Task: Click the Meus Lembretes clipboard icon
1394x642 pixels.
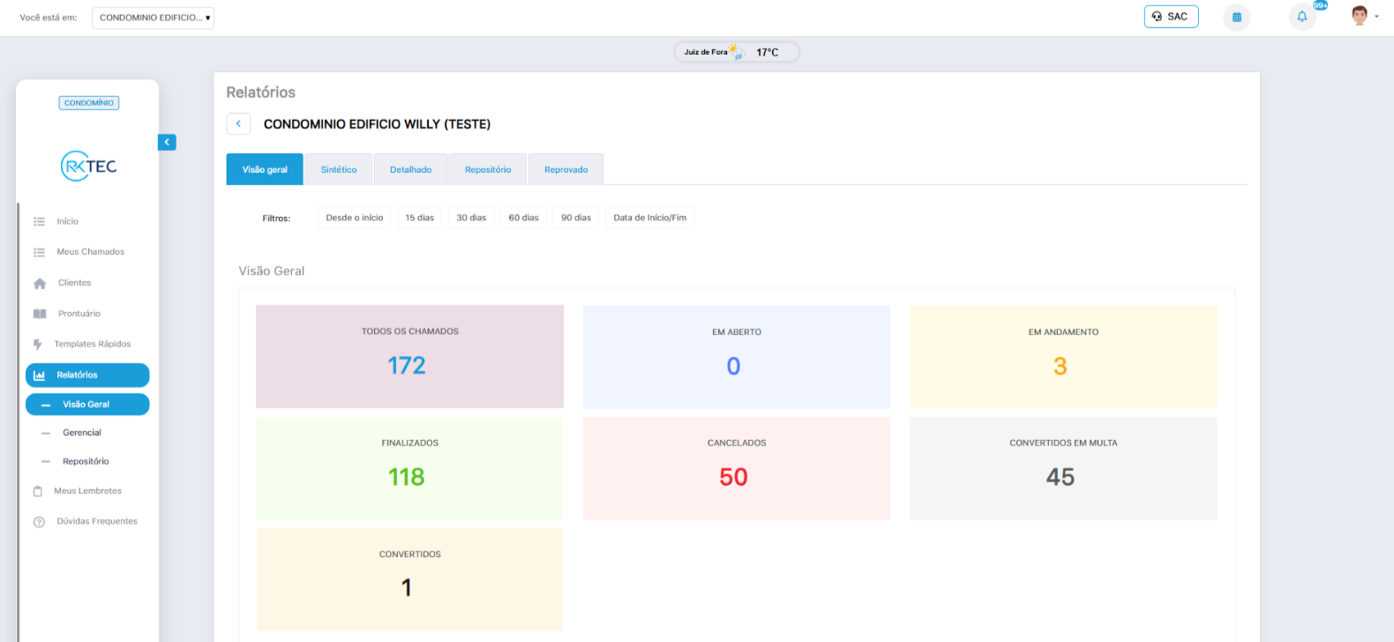Action: pos(38,491)
